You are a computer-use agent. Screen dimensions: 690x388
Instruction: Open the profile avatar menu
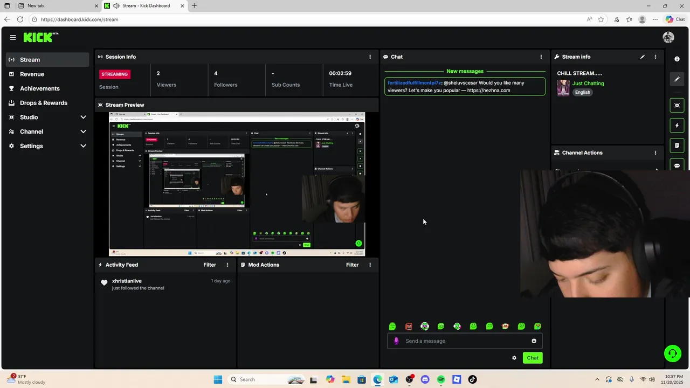click(x=668, y=37)
